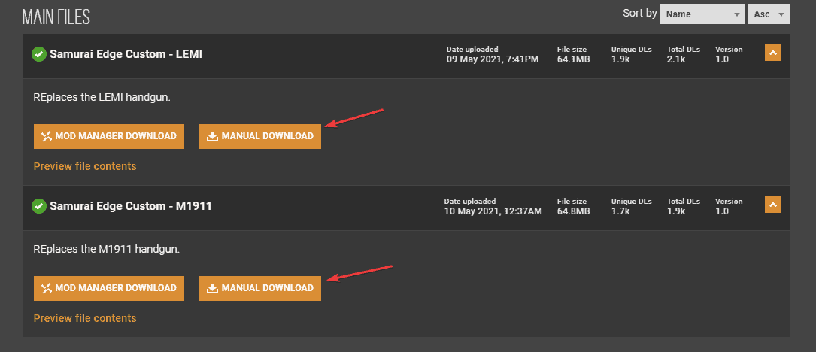Collapse the Samurai Edge Custom - M1911 file section
The image size is (816, 352).
point(773,205)
